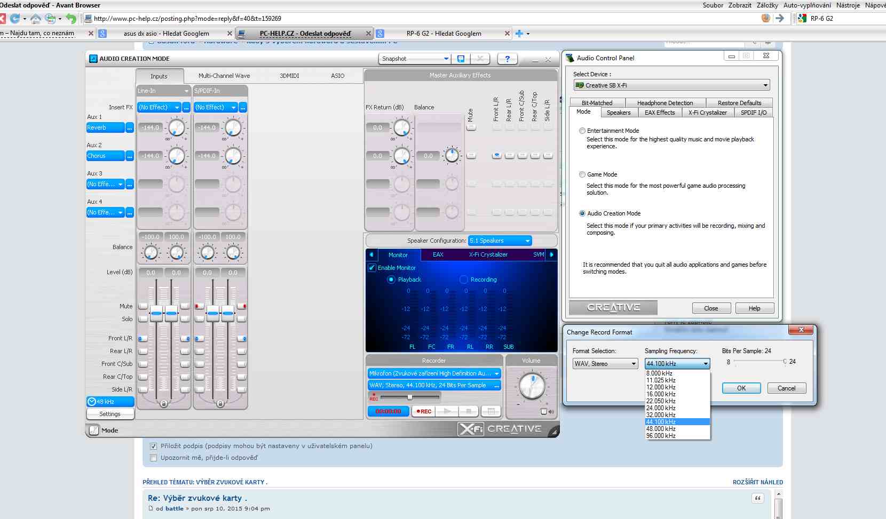Open Aux 3 effect settings ellipsis
Image resolution: width=886 pixels, height=519 pixels.
130,185
